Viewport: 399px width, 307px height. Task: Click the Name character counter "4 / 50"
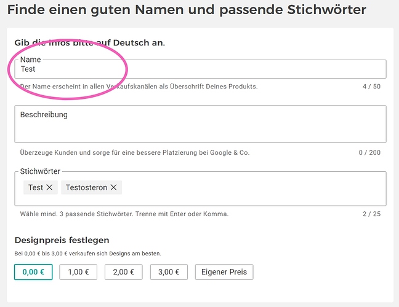(x=371, y=87)
